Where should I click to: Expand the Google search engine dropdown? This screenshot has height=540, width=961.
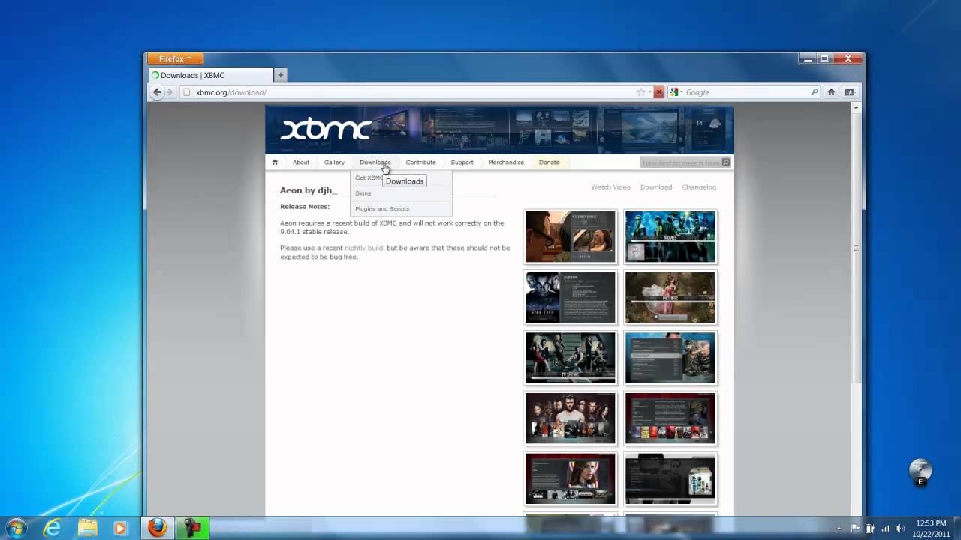tap(675, 92)
